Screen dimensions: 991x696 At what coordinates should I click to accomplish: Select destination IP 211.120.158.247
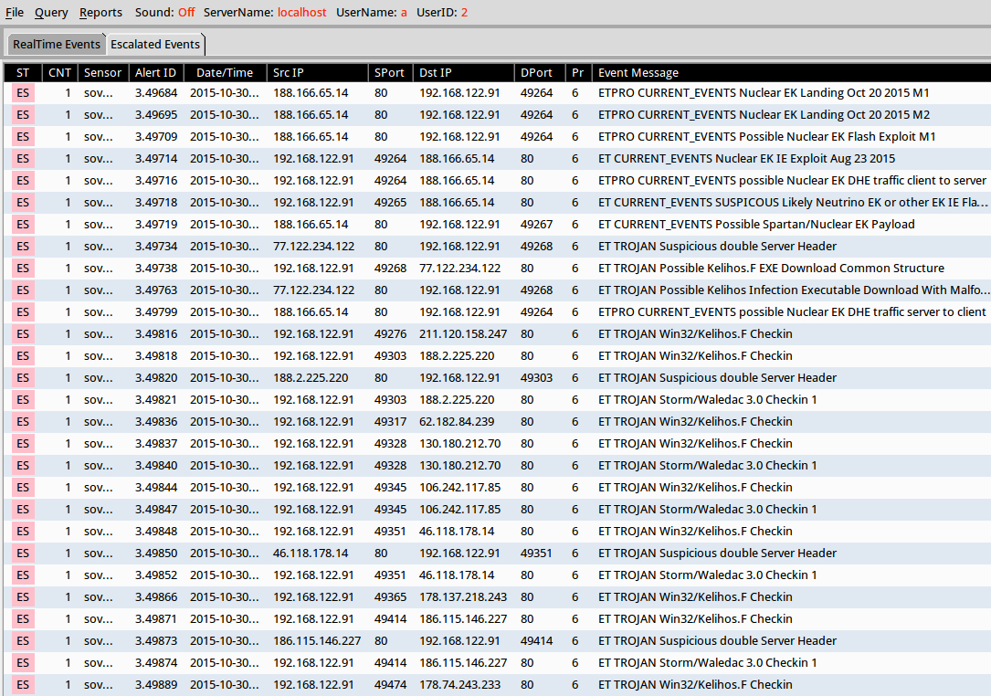[463, 334]
